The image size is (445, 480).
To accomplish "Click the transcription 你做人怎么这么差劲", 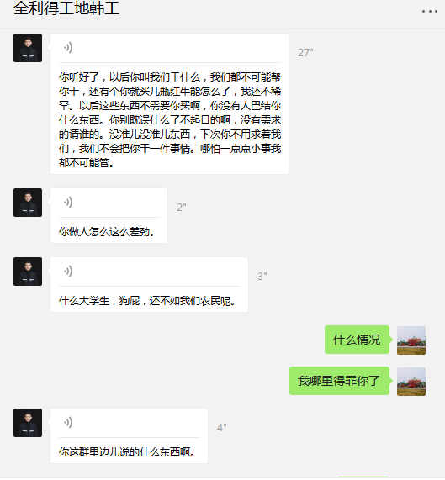I will point(107,232).
